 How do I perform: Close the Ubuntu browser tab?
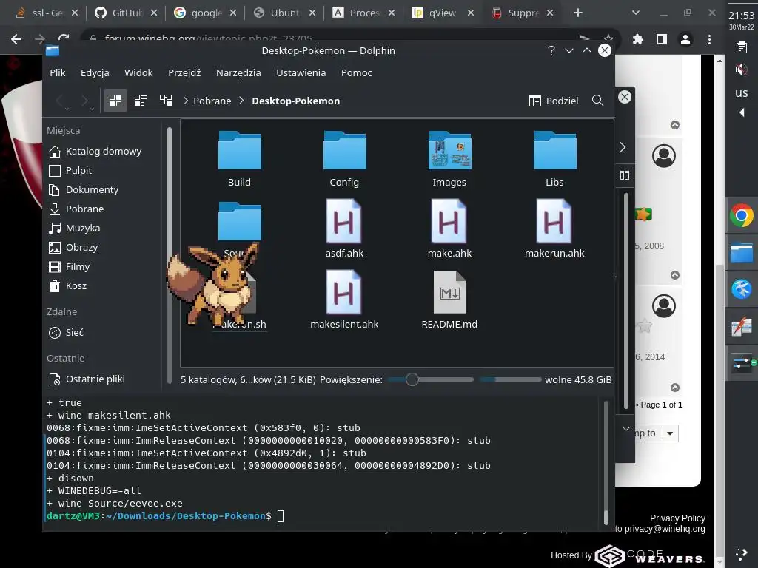pos(312,13)
